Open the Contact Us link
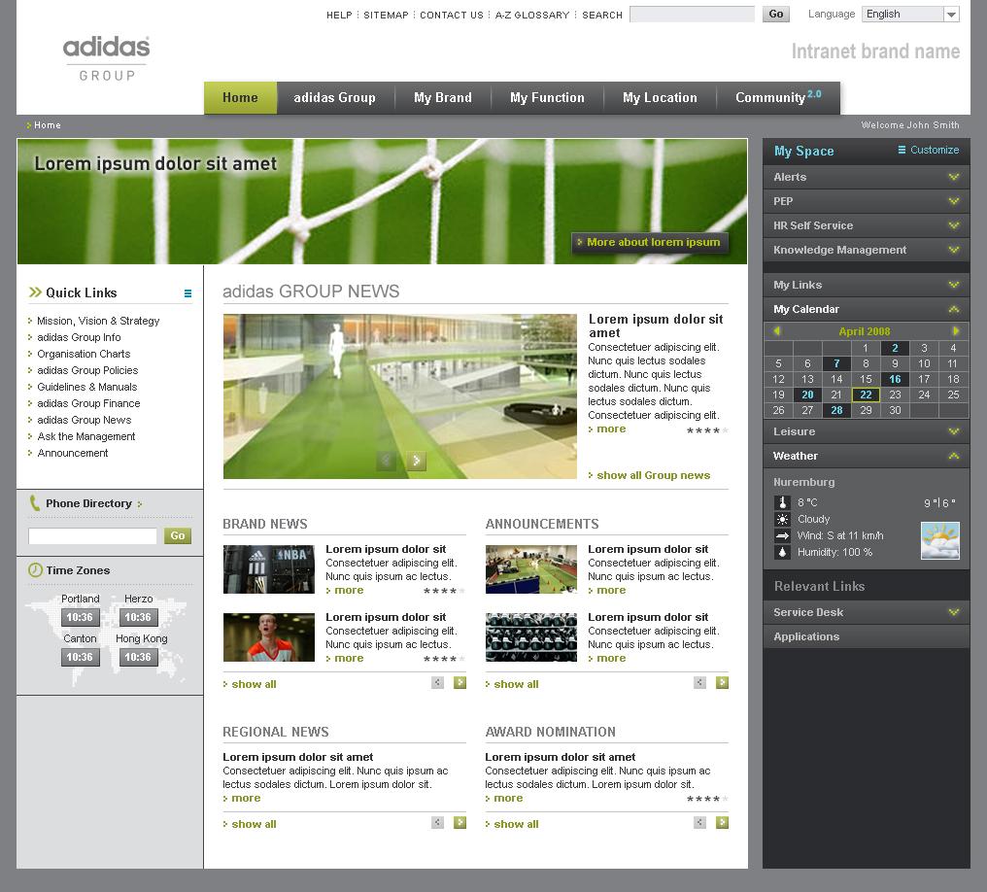Viewport: 987px width, 892px height. (452, 16)
